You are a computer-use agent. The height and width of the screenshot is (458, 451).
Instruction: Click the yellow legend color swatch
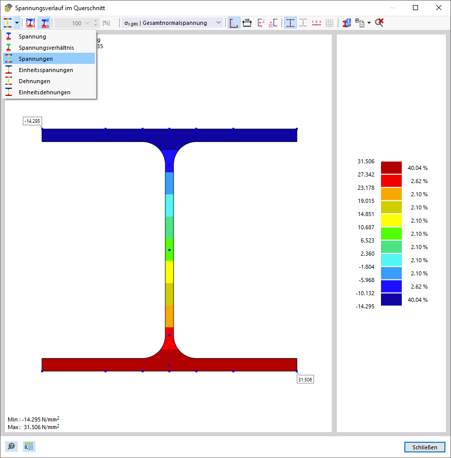[392, 220]
